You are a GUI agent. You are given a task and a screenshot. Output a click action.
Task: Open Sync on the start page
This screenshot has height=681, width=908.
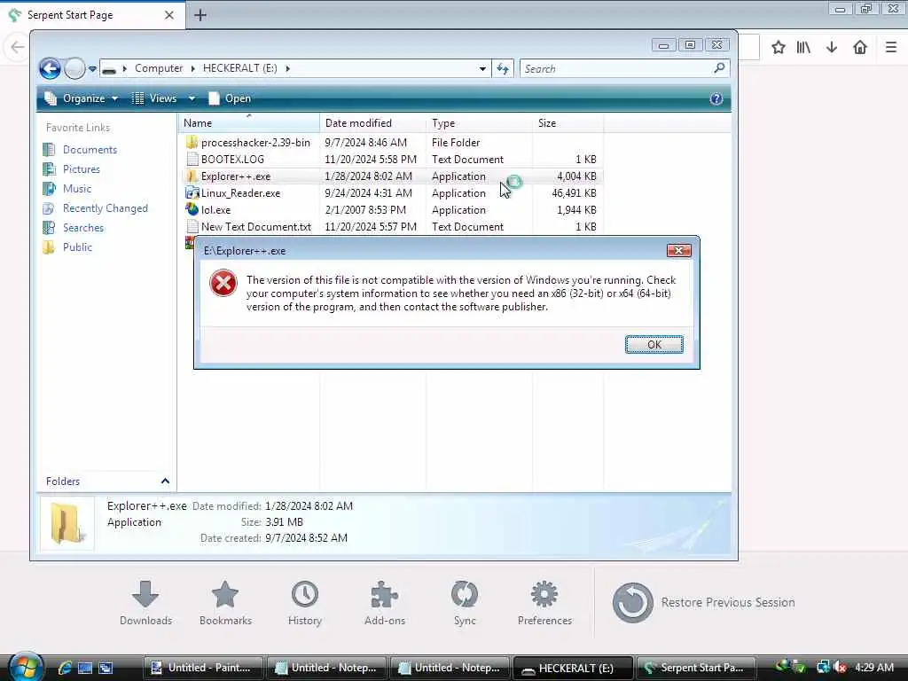click(x=465, y=603)
